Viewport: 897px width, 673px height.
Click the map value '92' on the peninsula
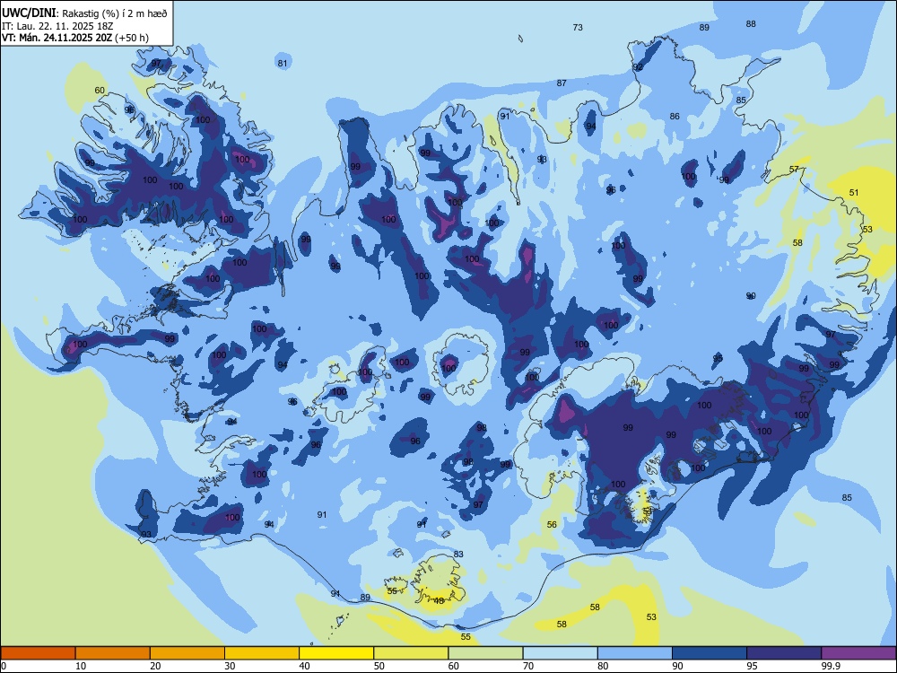pos(637,67)
